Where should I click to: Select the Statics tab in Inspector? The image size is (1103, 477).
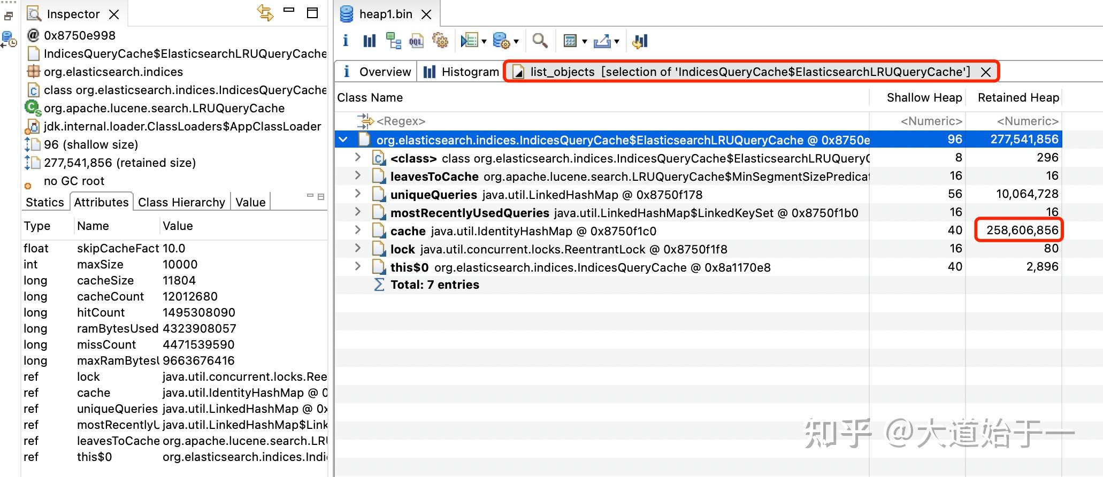45,202
